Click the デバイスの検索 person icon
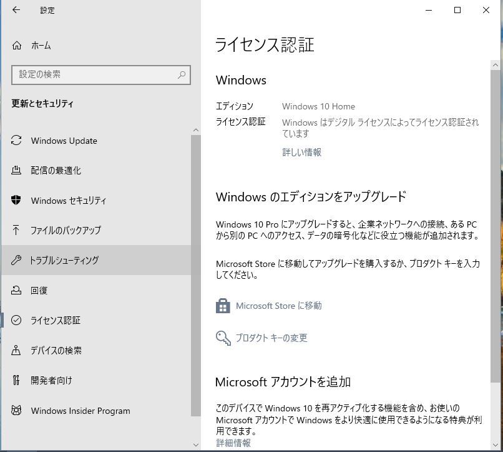Image resolution: width=503 pixels, height=452 pixels. point(16,350)
